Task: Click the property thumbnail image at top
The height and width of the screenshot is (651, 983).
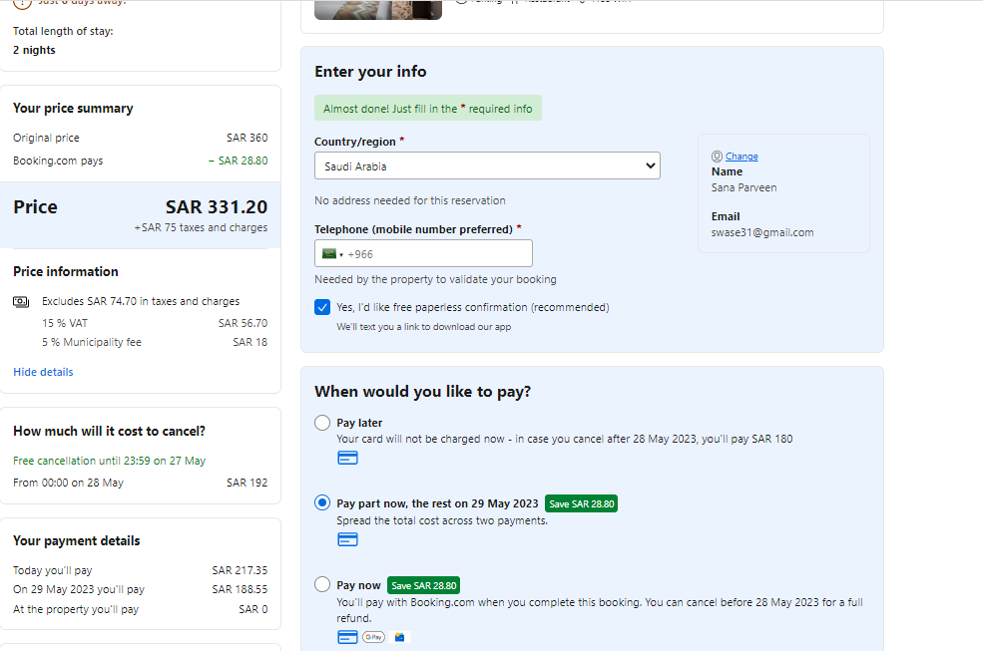Action: point(378,9)
